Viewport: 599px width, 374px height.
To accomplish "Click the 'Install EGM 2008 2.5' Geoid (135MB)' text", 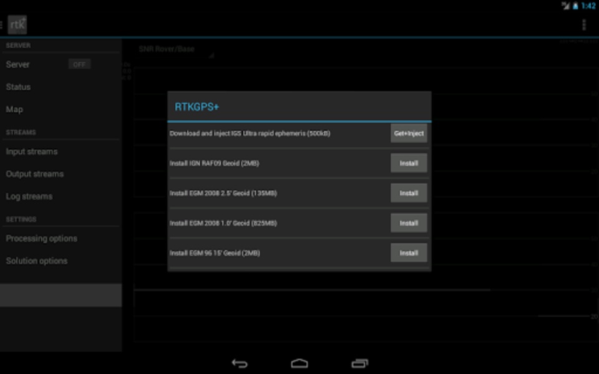I will point(223,193).
